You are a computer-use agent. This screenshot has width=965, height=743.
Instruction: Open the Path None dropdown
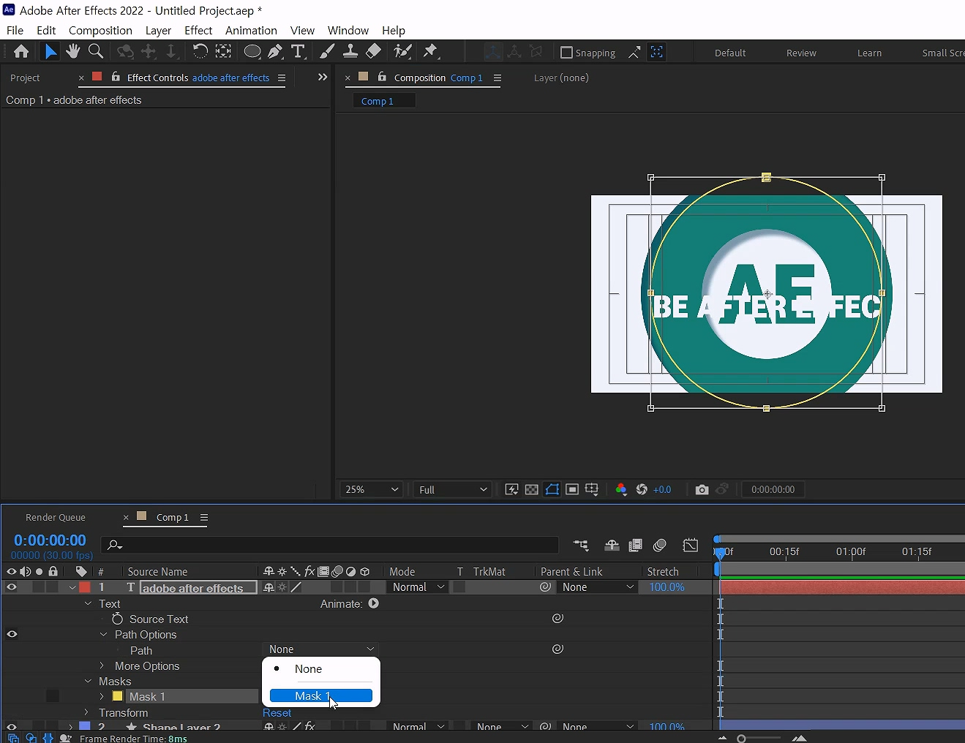321,649
